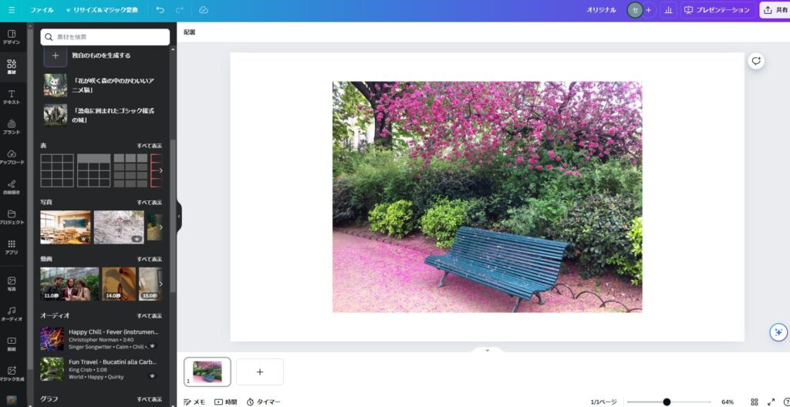Open grid view of pages
The image size is (790, 407).
(755, 402)
